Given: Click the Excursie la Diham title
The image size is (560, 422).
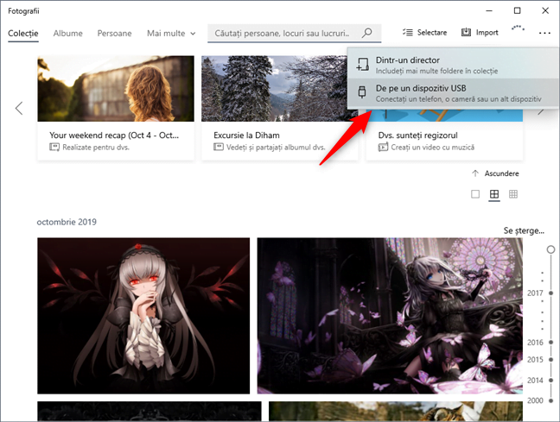Looking at the screenshot, I should [246, 135].
